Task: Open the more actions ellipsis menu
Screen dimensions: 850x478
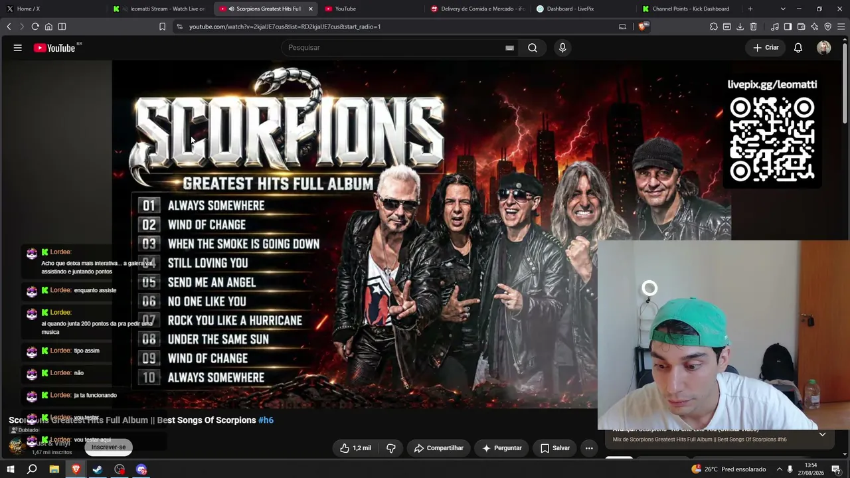Action: (589, 448)
